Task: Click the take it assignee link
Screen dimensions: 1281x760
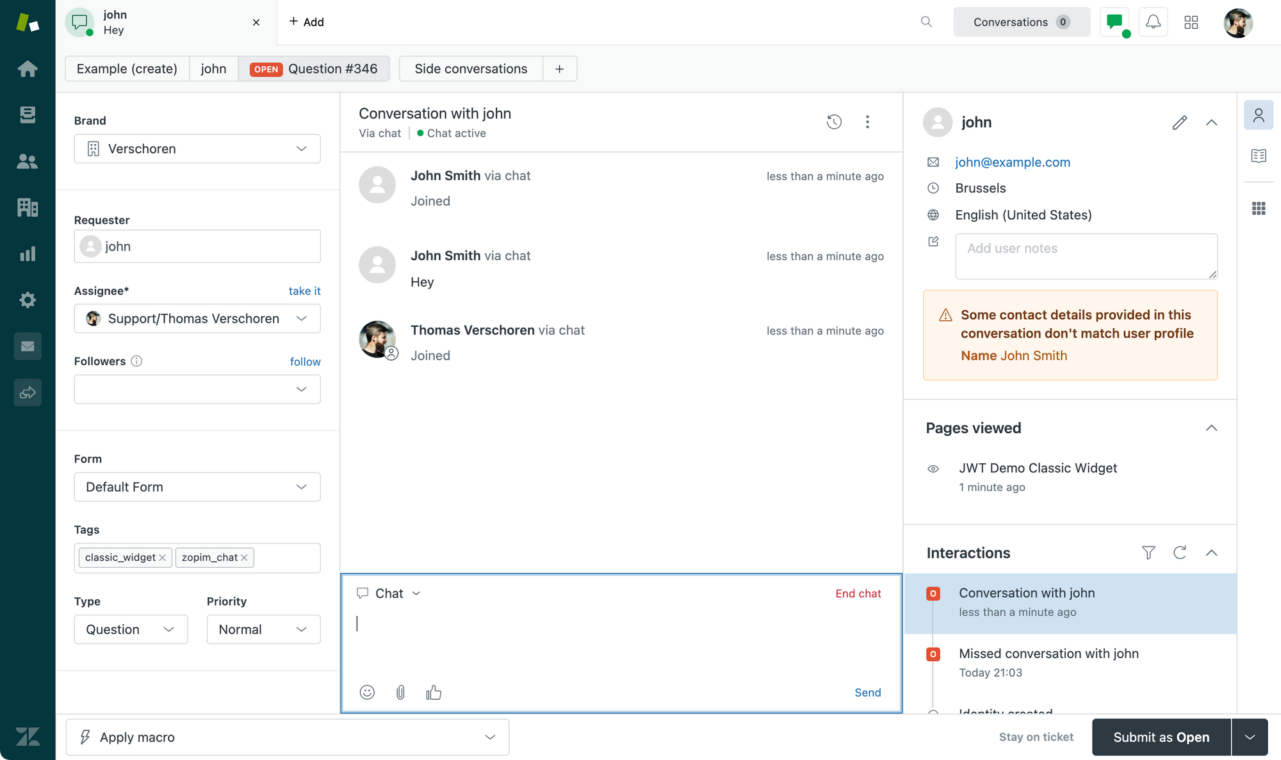Action: pos(304,291)
